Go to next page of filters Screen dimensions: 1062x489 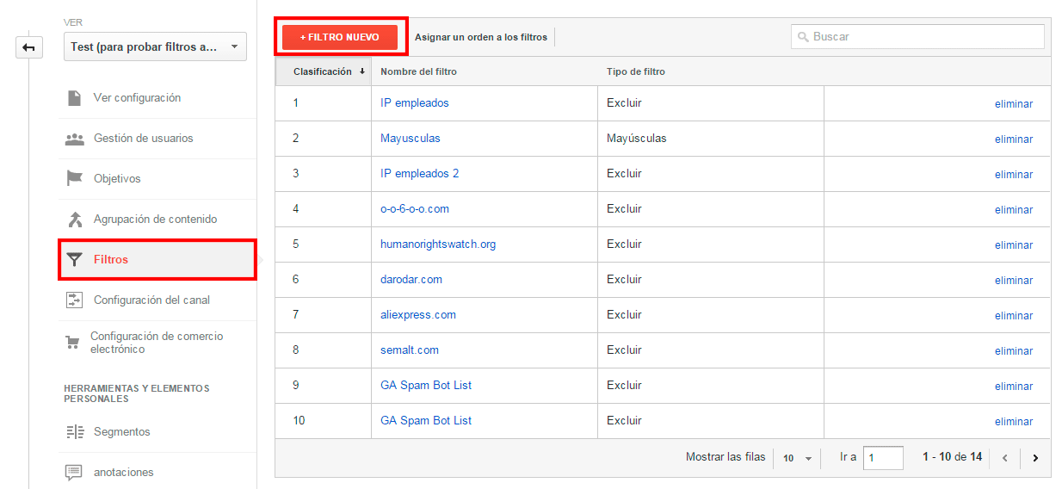[1035, 458]
